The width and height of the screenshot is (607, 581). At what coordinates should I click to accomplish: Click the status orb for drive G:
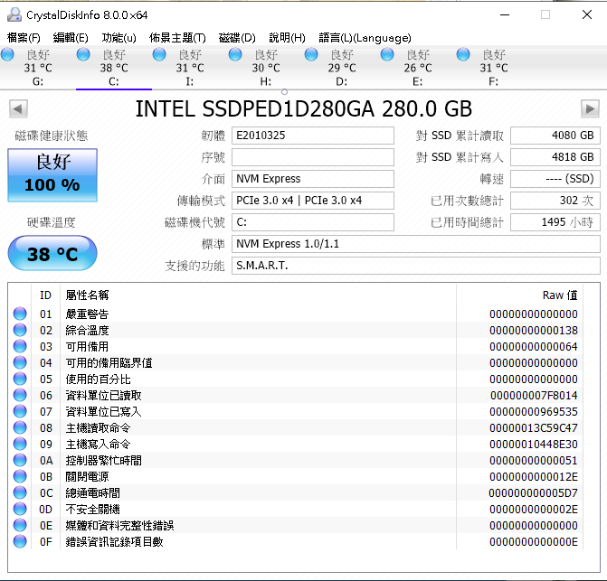point(7,54)
